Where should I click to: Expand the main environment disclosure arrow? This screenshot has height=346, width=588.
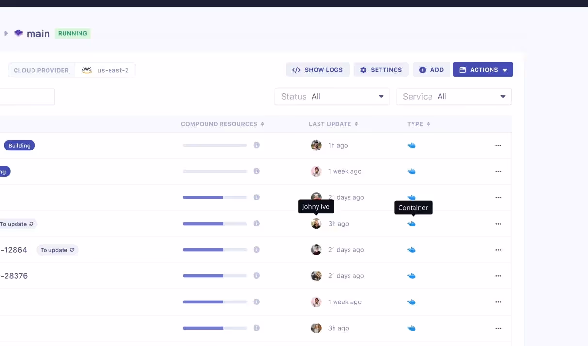[x=6, y=33]
